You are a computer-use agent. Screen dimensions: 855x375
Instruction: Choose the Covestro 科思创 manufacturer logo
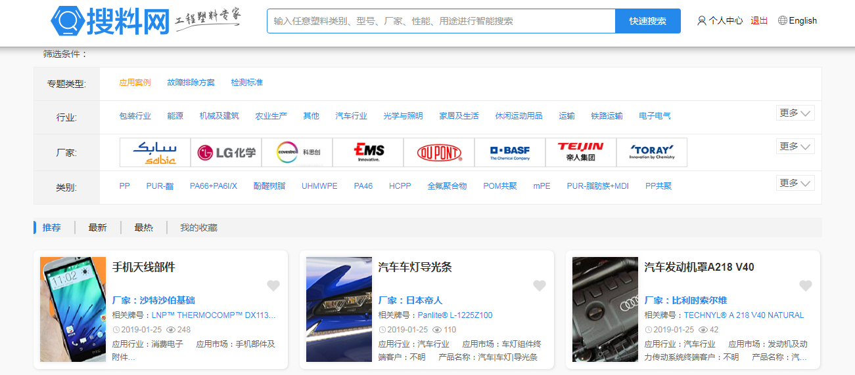coord(297,153)
